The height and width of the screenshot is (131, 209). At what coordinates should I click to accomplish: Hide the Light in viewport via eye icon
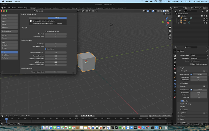[x=204, y=23]
